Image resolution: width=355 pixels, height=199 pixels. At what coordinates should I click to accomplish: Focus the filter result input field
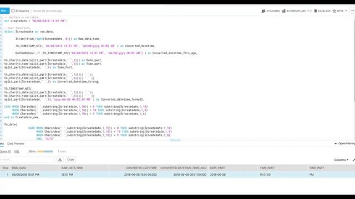click(x=27, y=160)
